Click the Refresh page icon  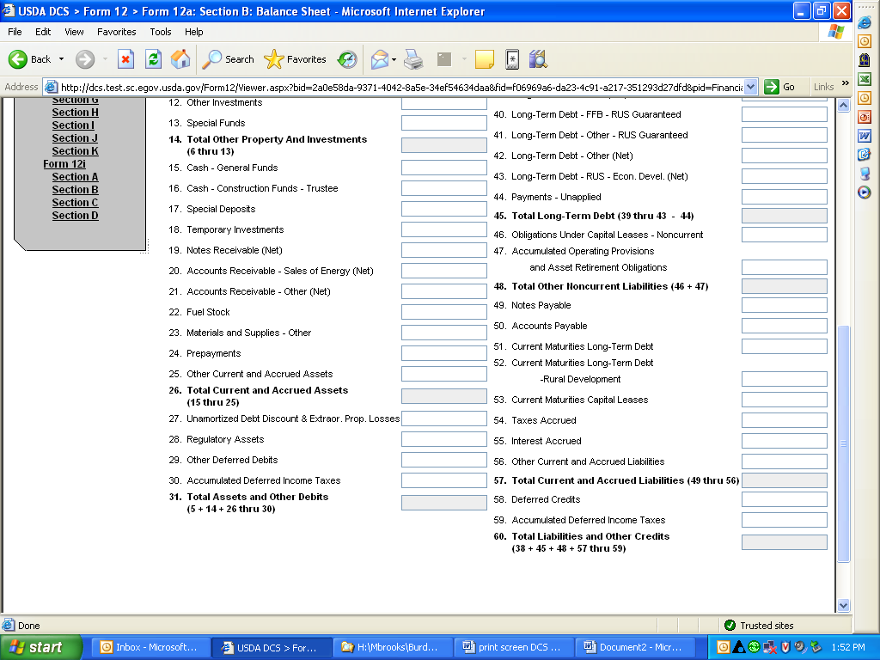tap(154, 59)
